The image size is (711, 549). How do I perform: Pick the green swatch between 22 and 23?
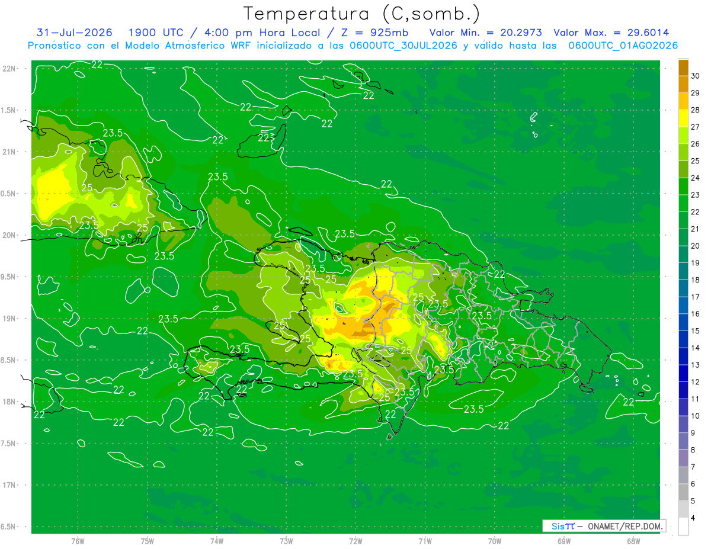click(683, 204)
